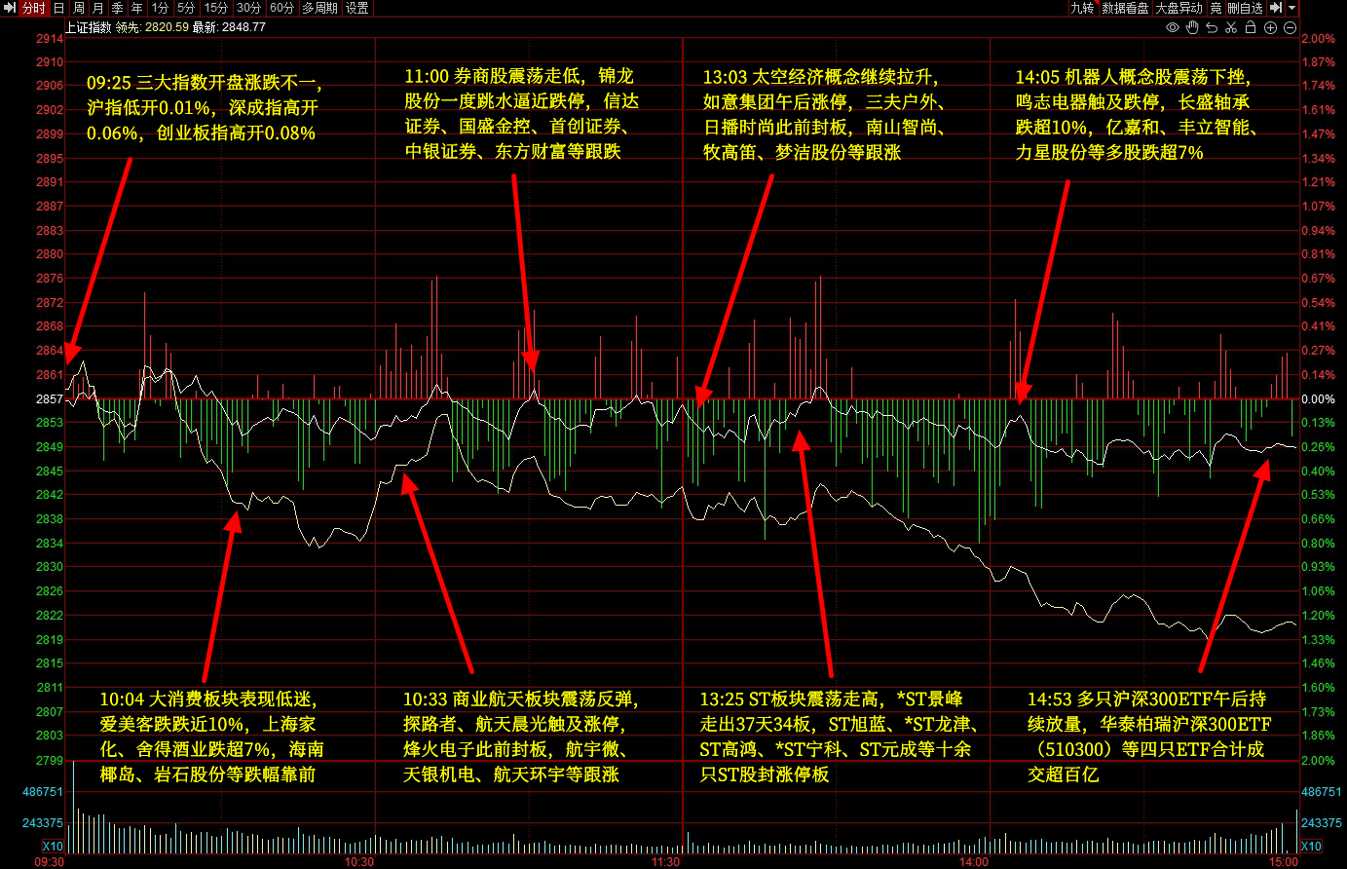
Task: Open the top-right dropdown triangle menu
Action: pos(1292,8)
